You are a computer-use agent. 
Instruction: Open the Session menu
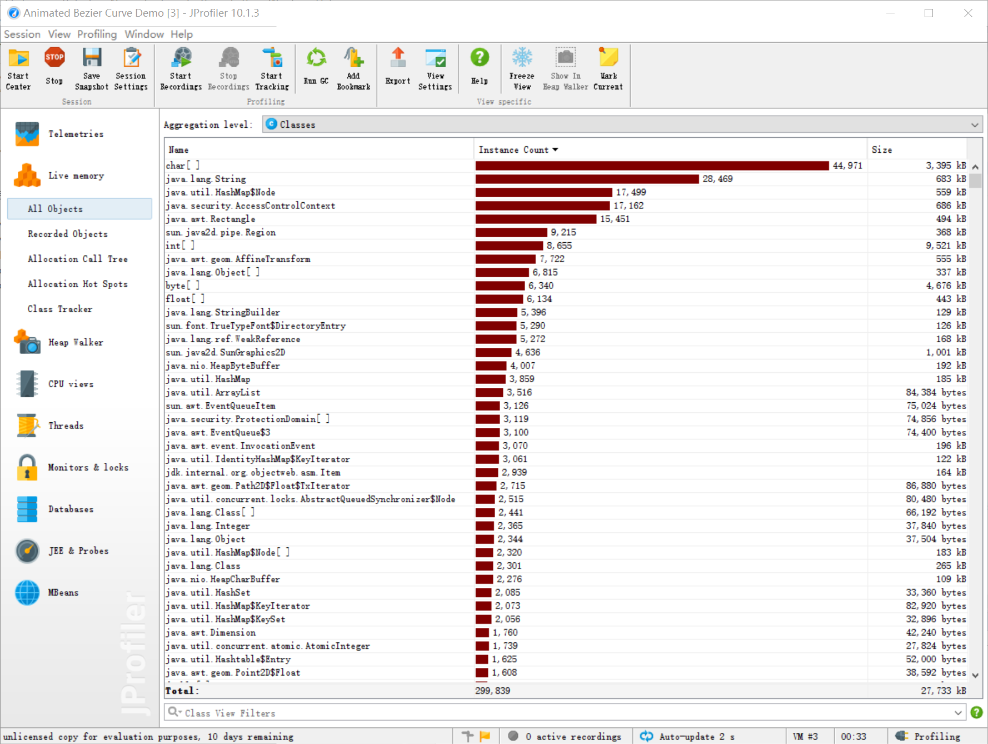click(22, 34)
